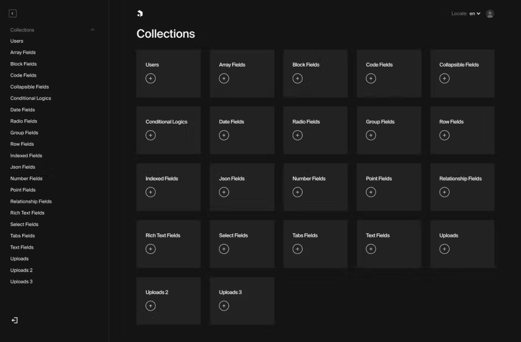
Task: Click the plus icon on Number Fields card
Action: (x=297, y=192)
